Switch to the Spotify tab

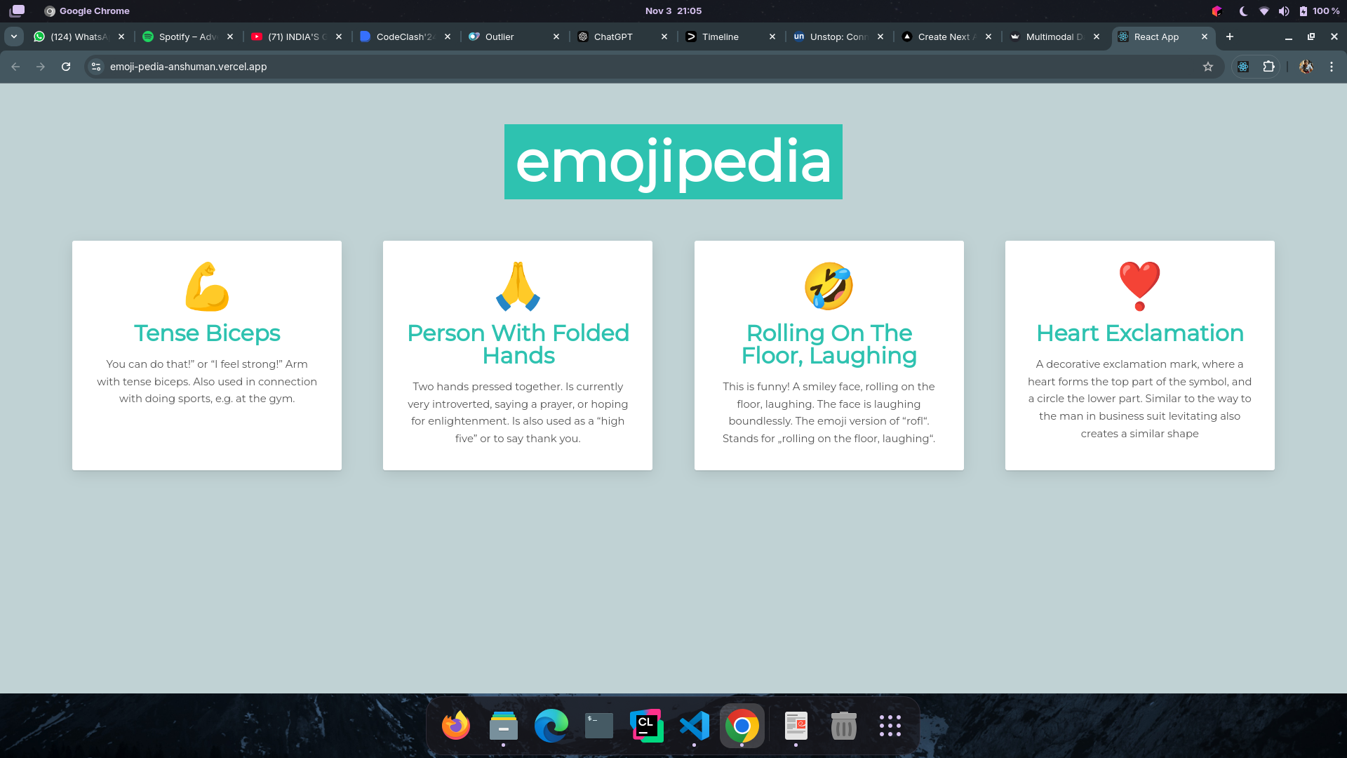click(185, 36)
